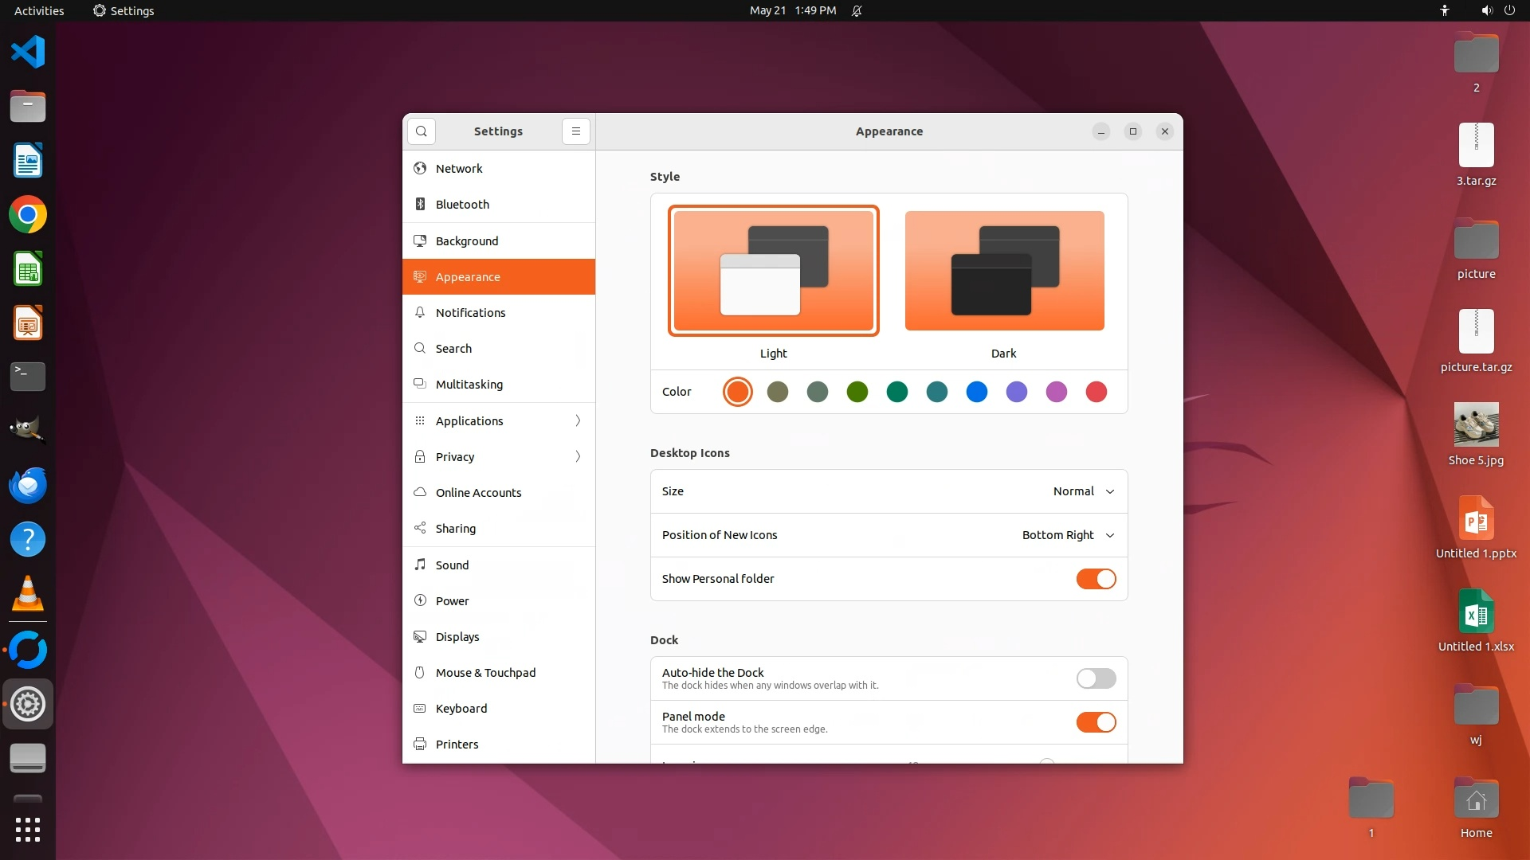Image resolution: width=1530 pixels, height=860 pixels.
Task: Turn off Panel mode toggle
Action: click(x=1096, y=722)
